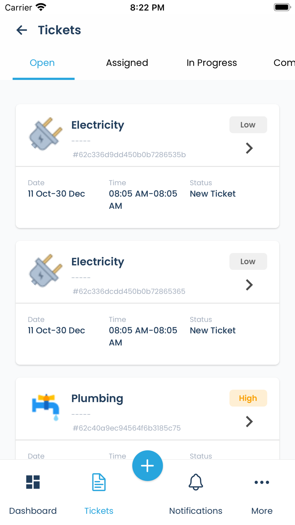Open Notifications bell icon

coord(196,482)
